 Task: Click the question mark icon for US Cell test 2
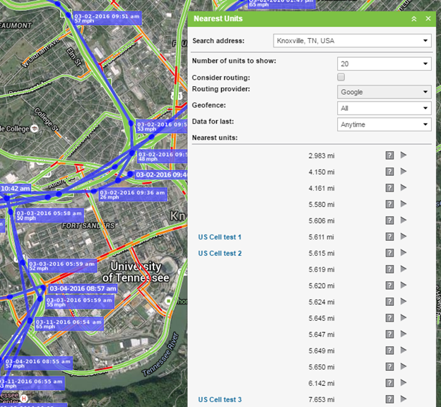click(389, 253)
